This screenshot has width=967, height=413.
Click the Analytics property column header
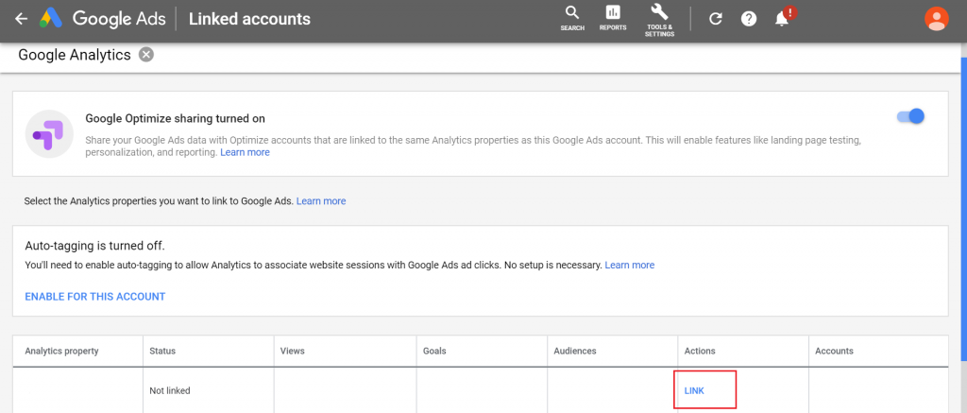61,352
